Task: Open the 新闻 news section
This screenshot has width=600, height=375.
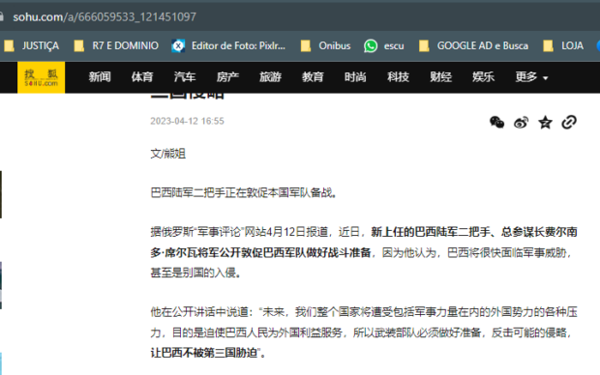Action: pos(100,77)
